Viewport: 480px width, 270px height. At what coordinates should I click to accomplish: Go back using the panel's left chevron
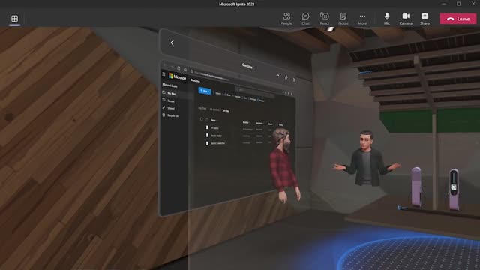(x=172, y=43)
